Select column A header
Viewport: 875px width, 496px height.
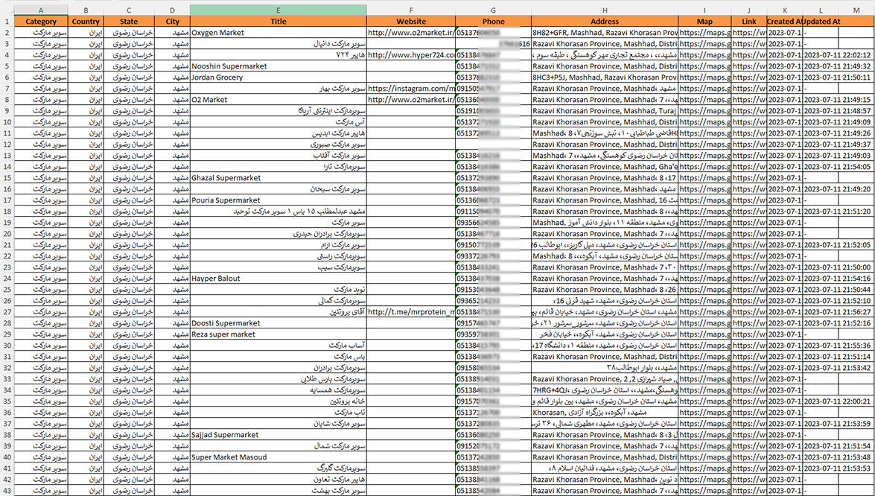coord(41,10)
